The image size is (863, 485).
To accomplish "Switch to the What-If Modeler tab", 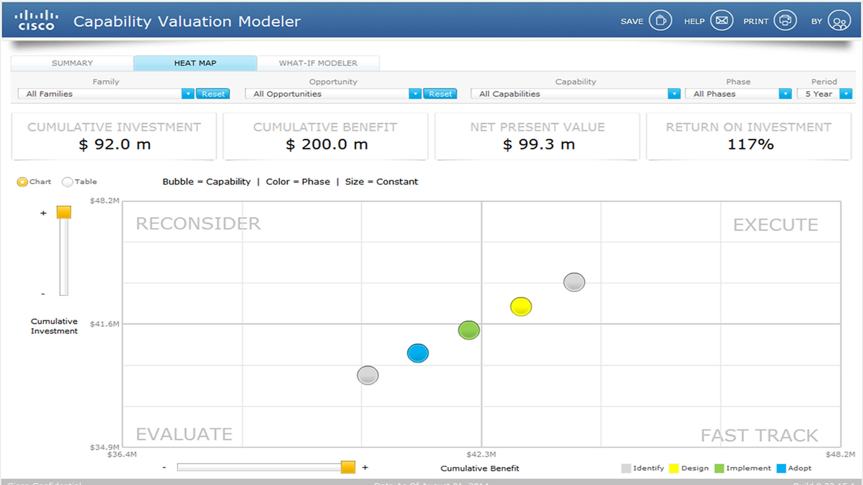I will (317, 63).
